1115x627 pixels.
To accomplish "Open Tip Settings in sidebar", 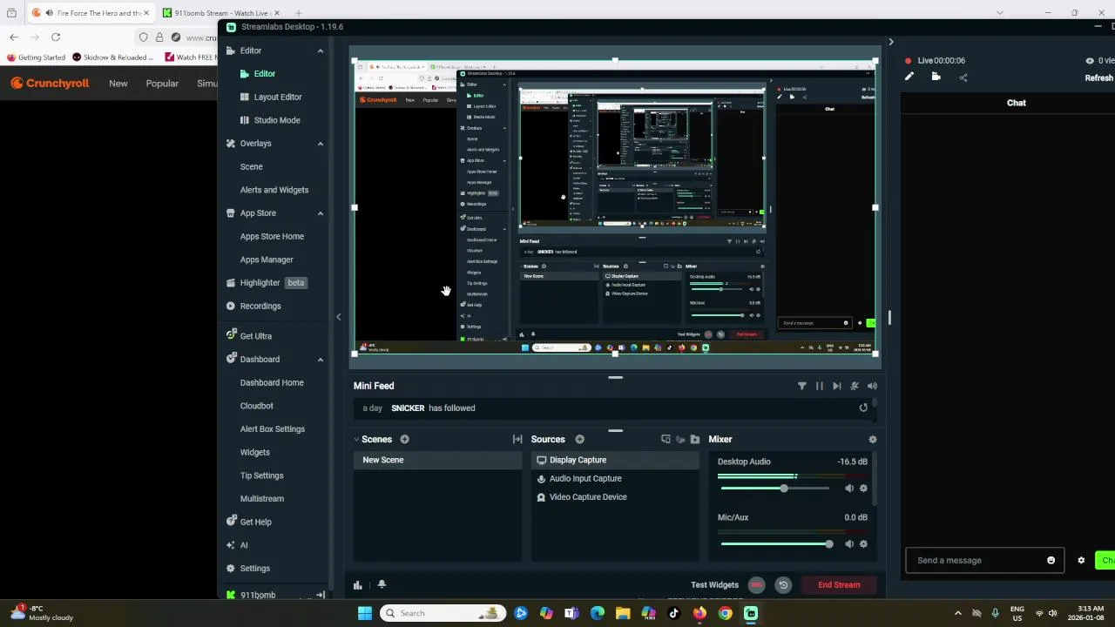I will (261, 475).
